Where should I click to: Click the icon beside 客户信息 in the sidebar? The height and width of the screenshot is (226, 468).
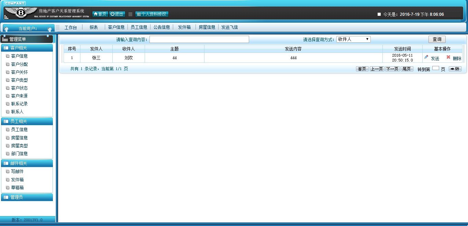pos(8,56)
